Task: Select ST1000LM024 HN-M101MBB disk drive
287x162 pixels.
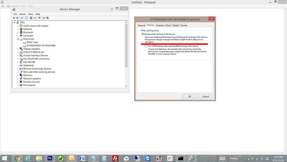Action: pyautogui.click(x=41, y=45)
